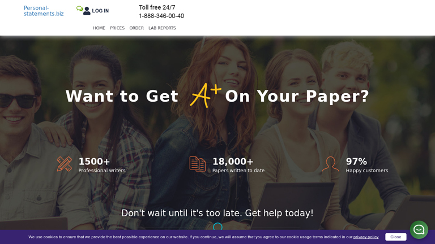
Task: Select ORDER in the navigation bar
Action: coord(137,28)
